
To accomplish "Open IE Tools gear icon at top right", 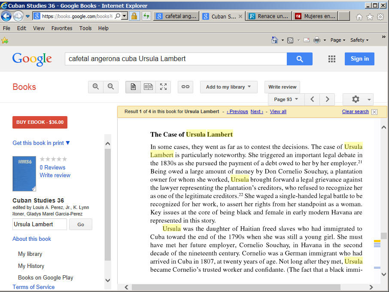I will click(x=380, y=17).
